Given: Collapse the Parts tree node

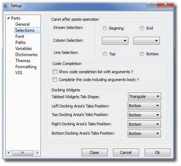Looking at the screenshot, I should click(8, 18).
